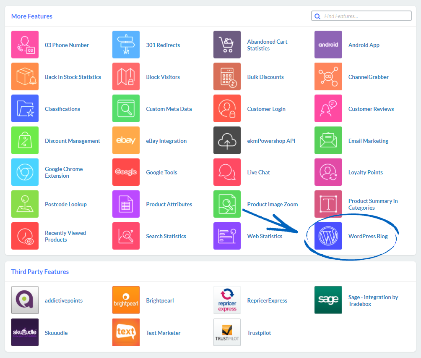Click the Text Marketer link
Image resolution: width=421 pixels, height=358 pixels.
163,332
